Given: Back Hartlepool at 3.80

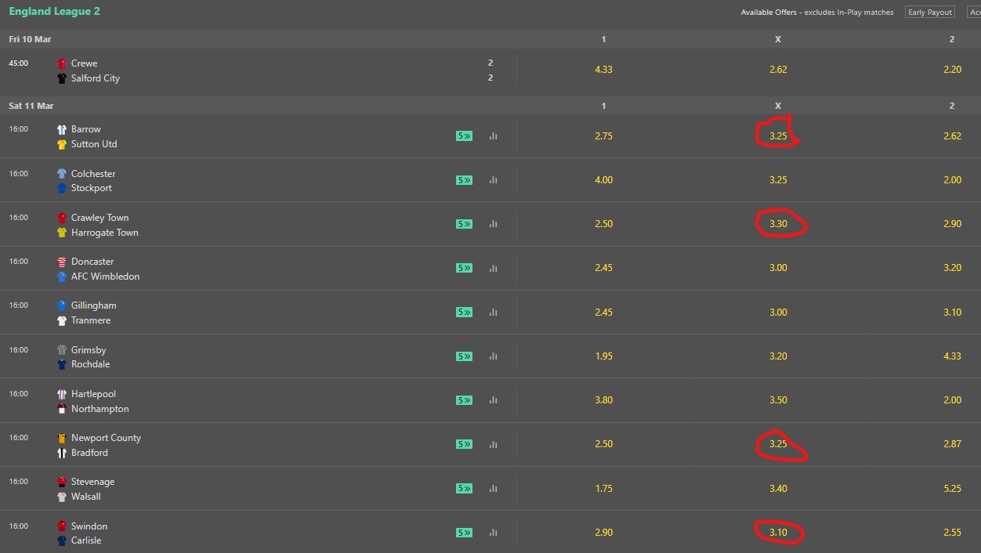Looking at the screenshot, I should pos(603,400).
